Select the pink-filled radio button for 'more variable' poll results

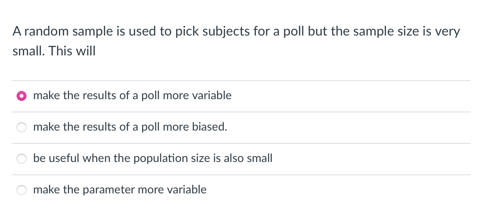click(21, 96)
